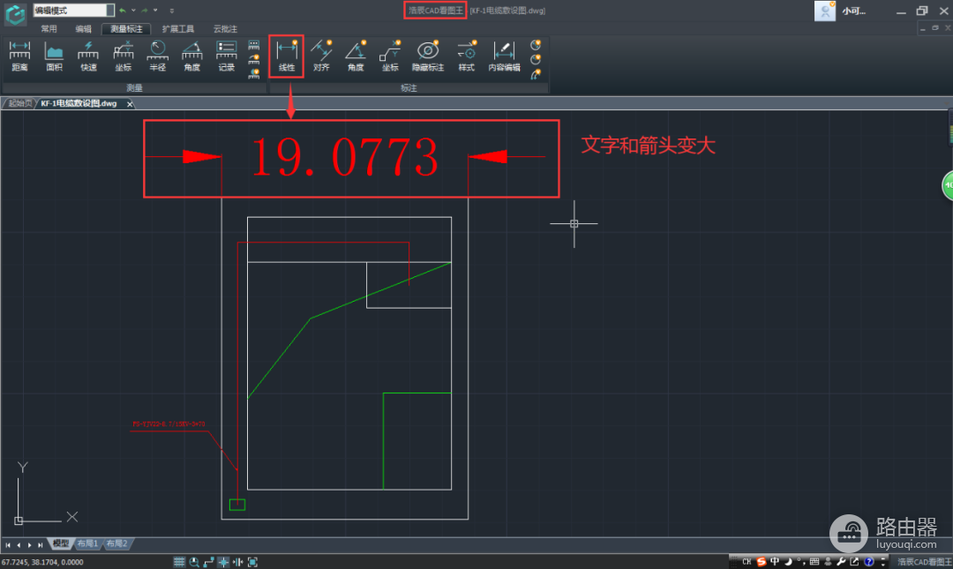The height and width of the screenshot is (569, 953).
Task: Click the 小可... username label
Action: [853, 11]
